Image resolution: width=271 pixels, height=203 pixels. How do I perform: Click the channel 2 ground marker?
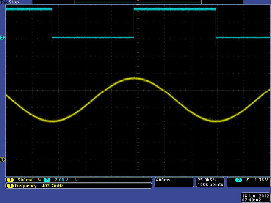click(2, 38)
